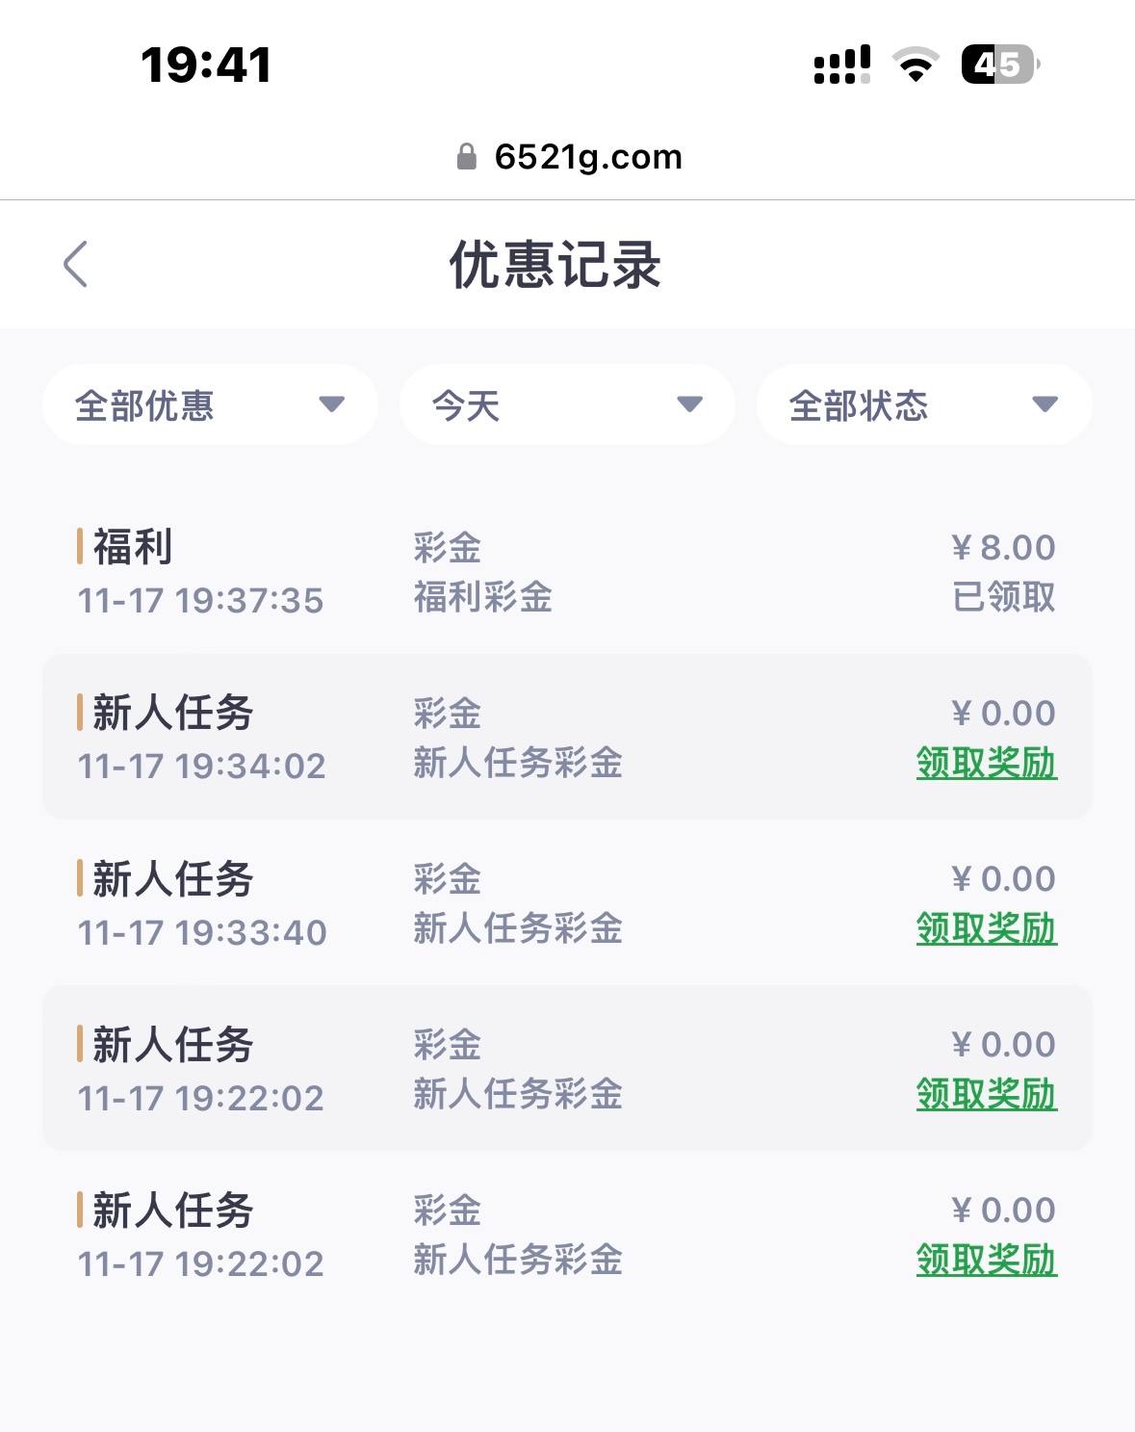Screen dimensions: 1135x1432
Task: Claim reward for 19:33:40 新人任务
Action: [986, 928]
